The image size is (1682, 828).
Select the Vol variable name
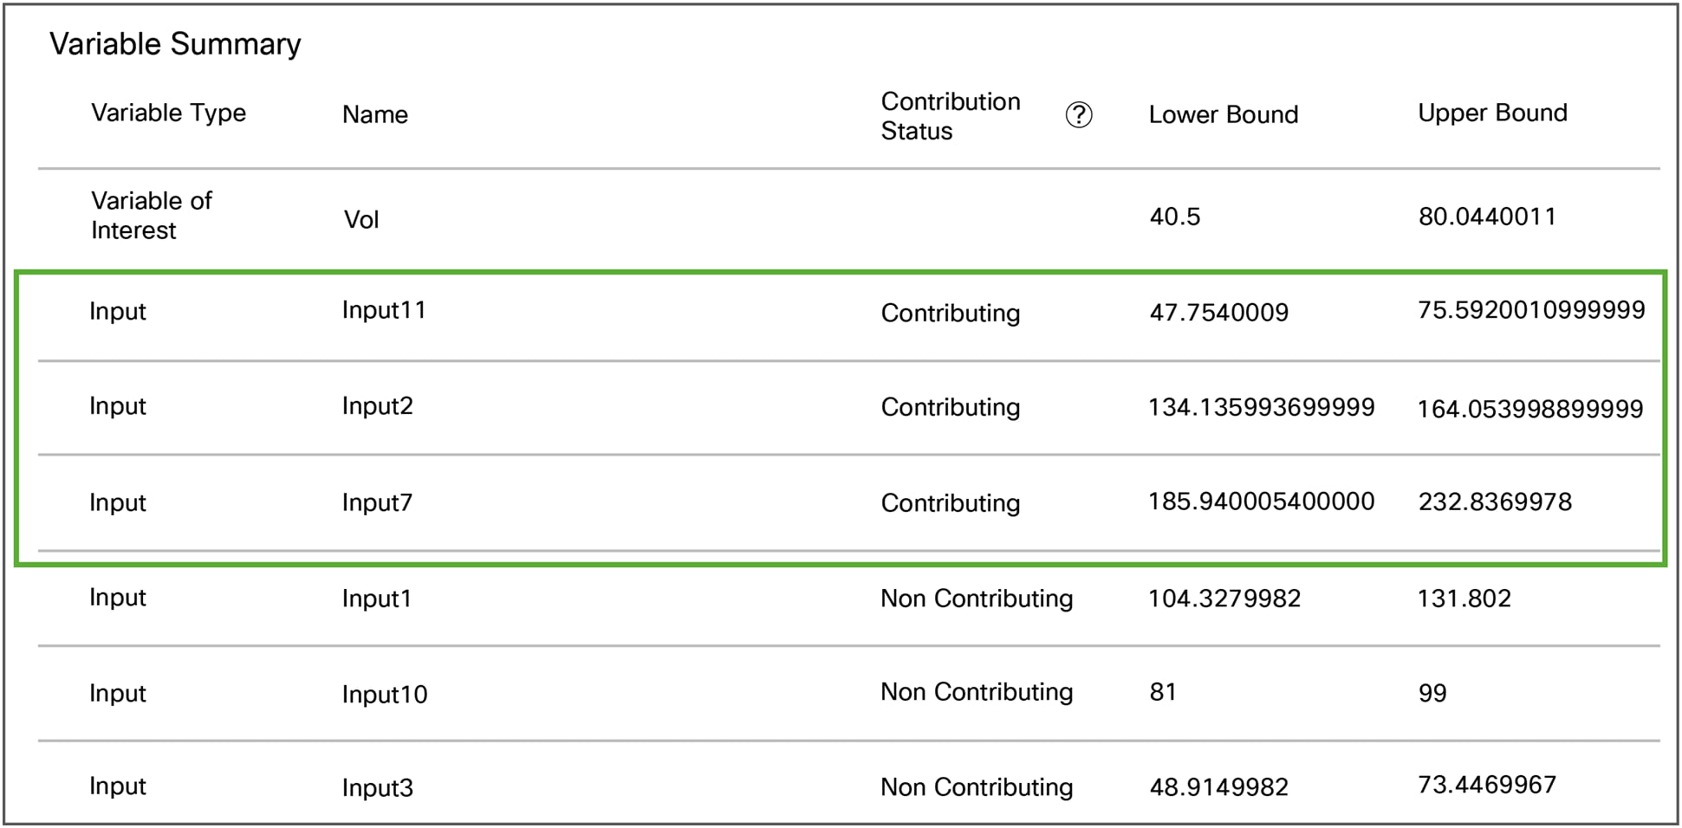[x=360, y=219]
